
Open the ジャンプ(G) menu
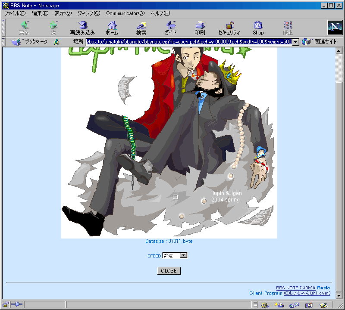click(x=89, y=13)
